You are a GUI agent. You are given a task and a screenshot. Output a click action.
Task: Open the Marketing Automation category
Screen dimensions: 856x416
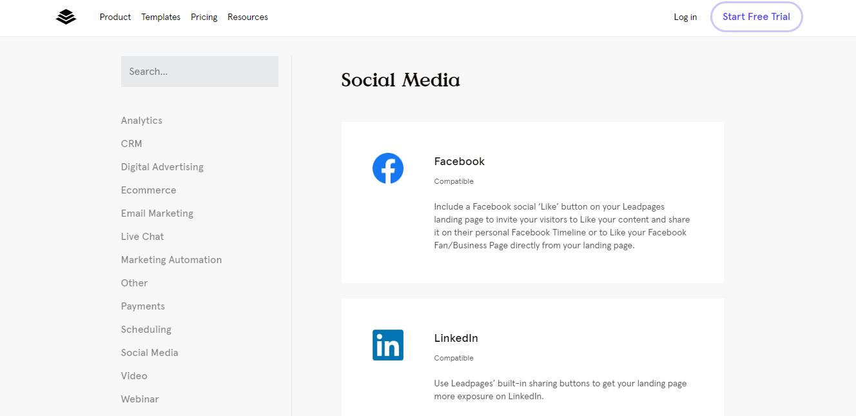point(171,260)
